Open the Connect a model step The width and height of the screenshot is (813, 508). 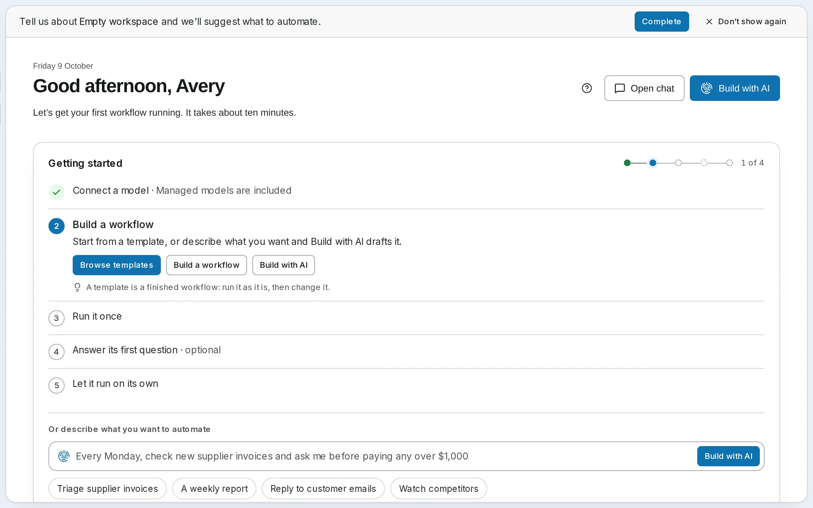pyautogui.click(x=406, y=192)
